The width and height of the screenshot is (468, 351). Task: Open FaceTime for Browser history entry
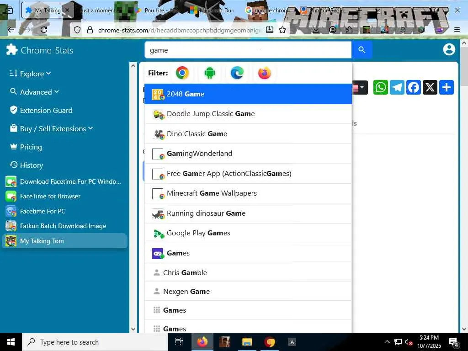[x=43, y=197]
